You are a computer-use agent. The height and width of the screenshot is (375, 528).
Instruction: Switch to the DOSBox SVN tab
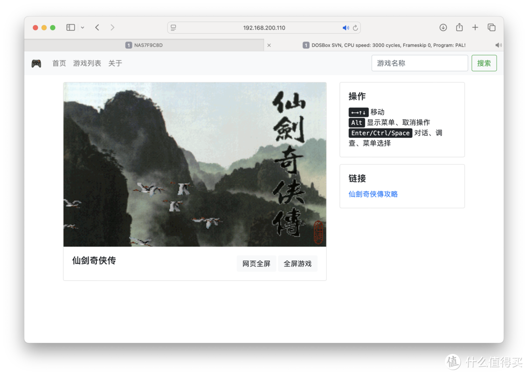point(386,44)
